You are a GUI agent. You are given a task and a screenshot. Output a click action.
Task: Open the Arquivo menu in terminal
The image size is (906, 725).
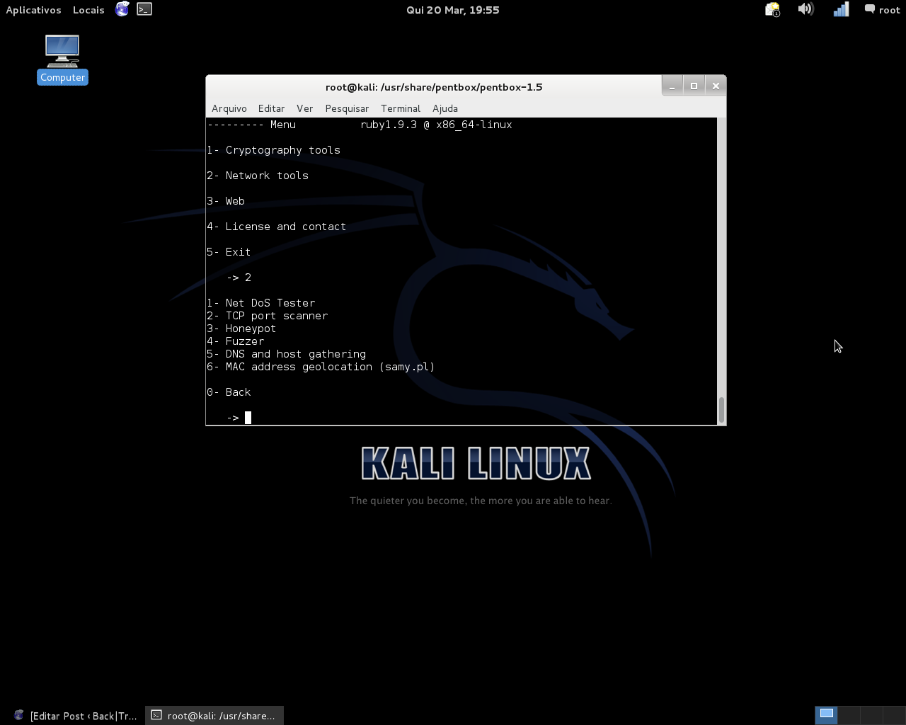(x=229, y=108)
